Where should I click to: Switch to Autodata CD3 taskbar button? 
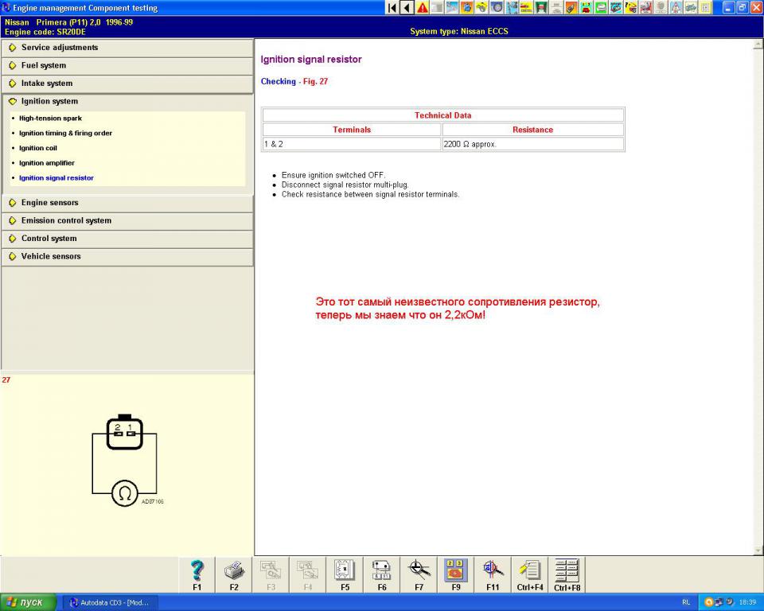(111, 603)
